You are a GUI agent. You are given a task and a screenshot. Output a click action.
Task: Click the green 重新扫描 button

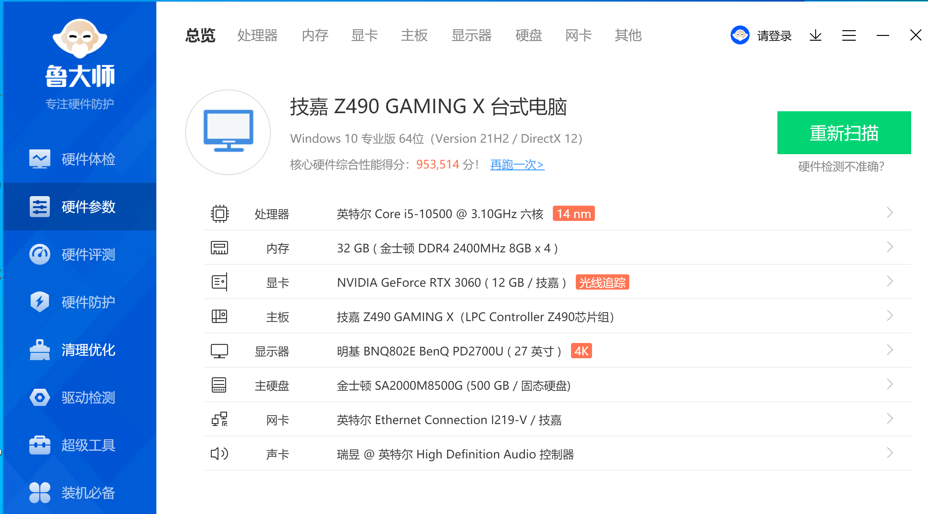pos(844,132)
